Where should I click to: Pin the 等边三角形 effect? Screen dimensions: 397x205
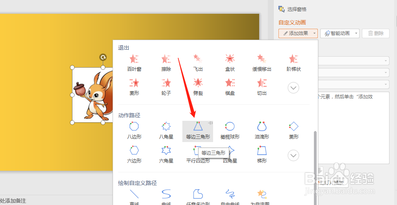(210, 123)
